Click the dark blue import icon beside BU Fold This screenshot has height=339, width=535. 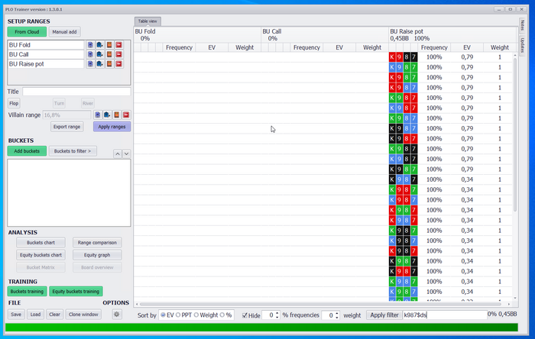tap(99, 44)
